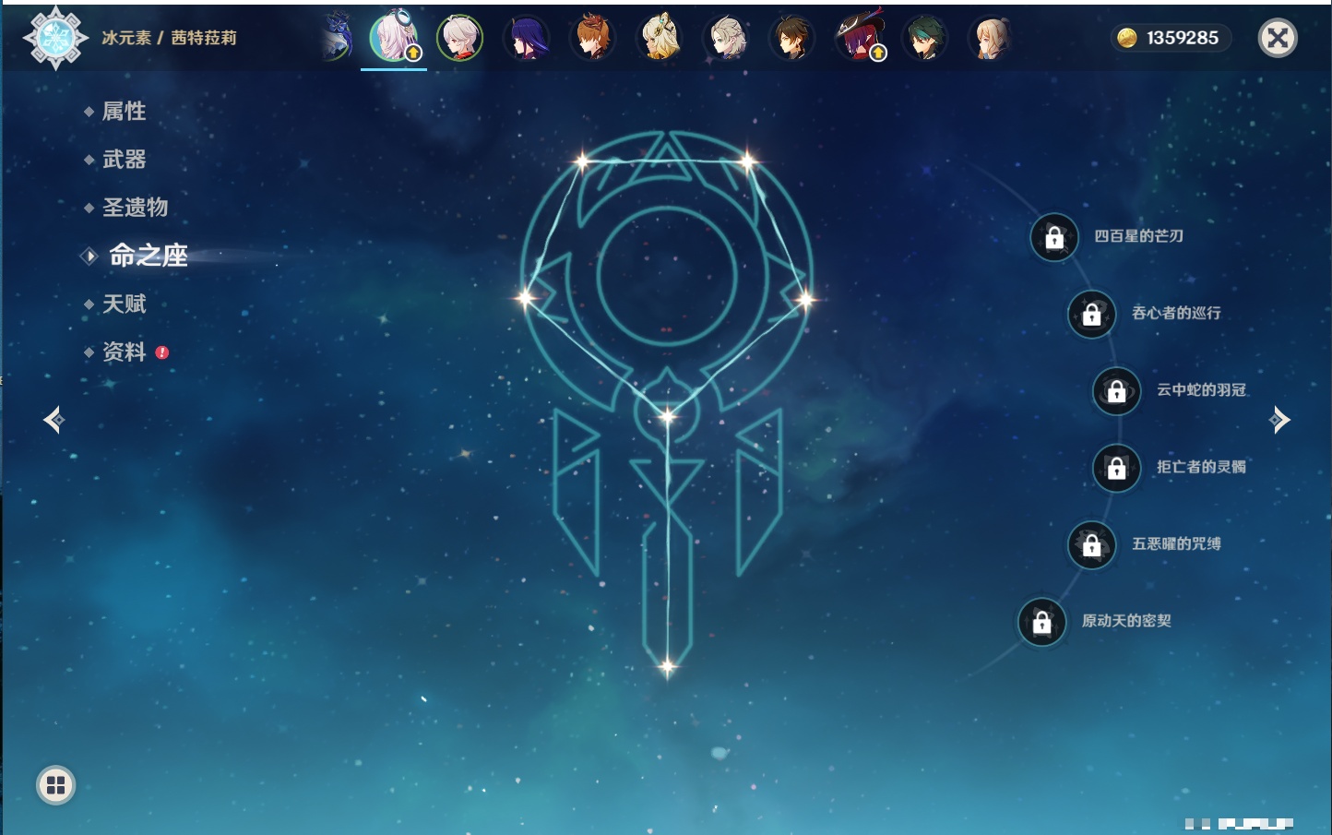Open the grid menu button at bottom-left
1332x835 pixels.
(x=55, y=785)
